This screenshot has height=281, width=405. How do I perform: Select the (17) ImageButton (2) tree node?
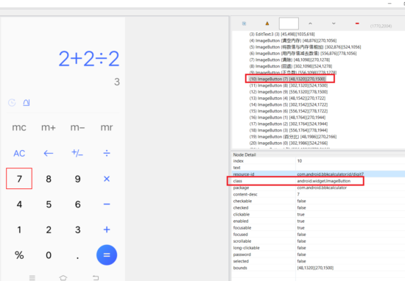coord(289,124)
